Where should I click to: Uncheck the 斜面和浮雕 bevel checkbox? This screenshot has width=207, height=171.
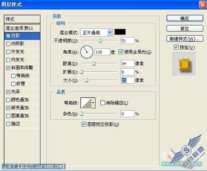pyautogui.click(x=8, y=68)
